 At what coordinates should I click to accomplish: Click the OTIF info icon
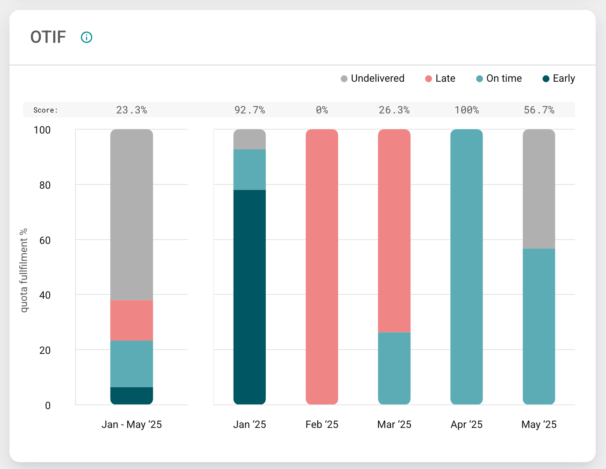86,37
